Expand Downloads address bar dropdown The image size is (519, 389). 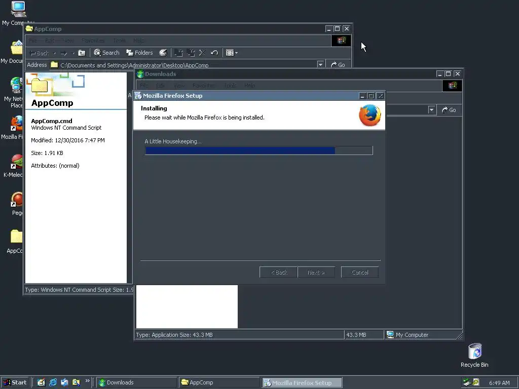pos(431,110)
